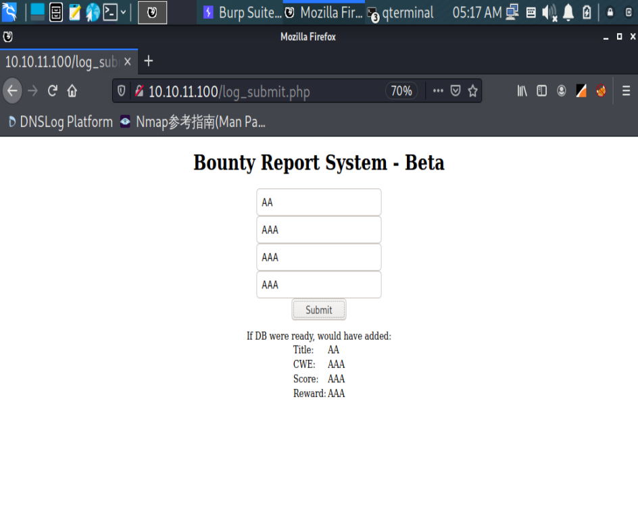
Task: Minimize the Mozilla Firefox window
Action: pyautogui.click(x=606, y=37)
